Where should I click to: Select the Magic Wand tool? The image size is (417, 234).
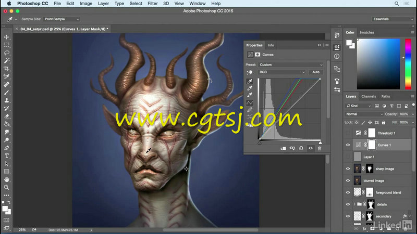(x=7, y=61)
